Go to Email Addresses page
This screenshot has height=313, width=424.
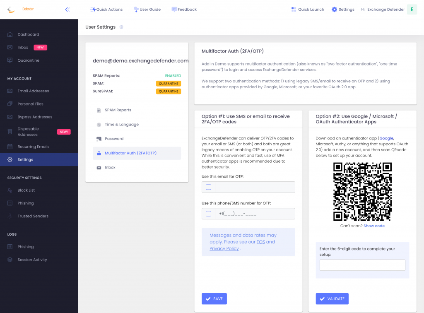(x=33, y=91)
